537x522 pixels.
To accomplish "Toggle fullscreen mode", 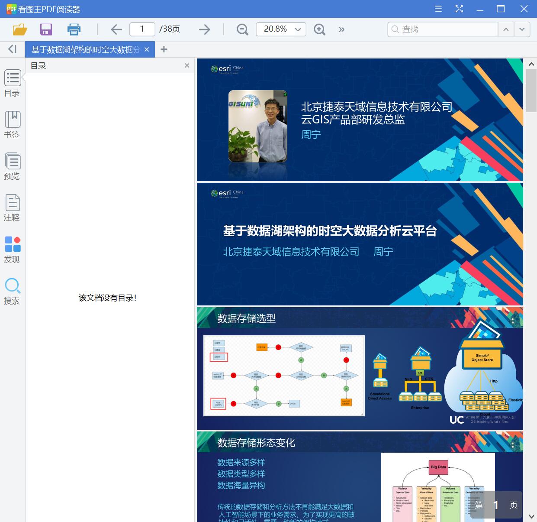I will tap(459, 9).
